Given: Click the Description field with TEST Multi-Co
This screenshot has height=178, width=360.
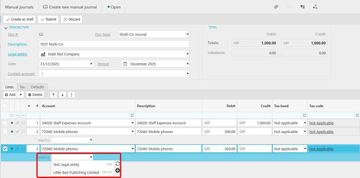Looking at the screenshot, I should 114,44.
